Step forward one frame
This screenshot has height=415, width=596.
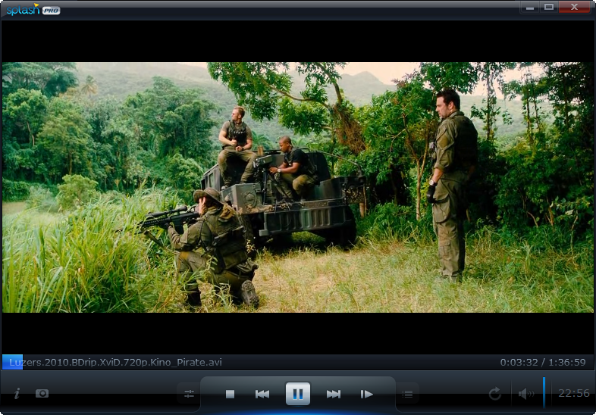click(366, 394)
